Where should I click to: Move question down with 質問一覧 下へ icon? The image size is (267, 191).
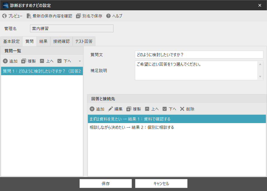(60, 61)
